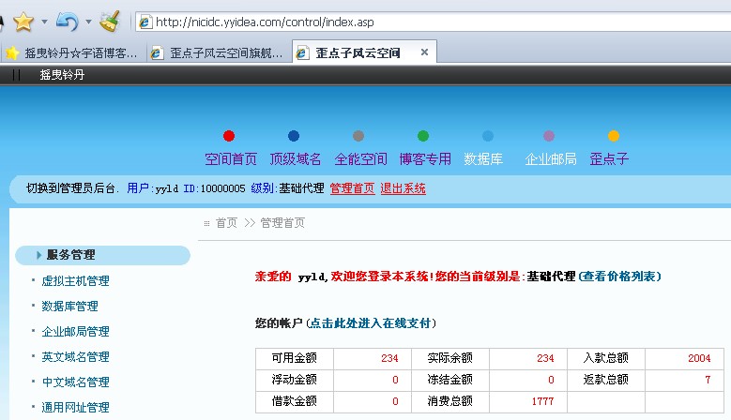Click the 摇曳铃丹 bar item
This screenshot has width=731, height=420.
62,74
